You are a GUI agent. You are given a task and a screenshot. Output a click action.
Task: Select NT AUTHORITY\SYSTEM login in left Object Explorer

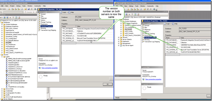(16, 79)
